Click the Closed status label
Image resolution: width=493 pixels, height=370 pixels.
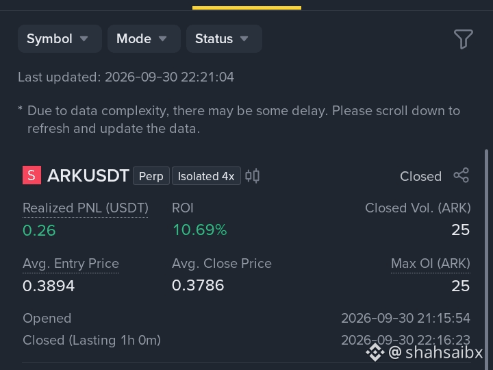tap(420, 177)
